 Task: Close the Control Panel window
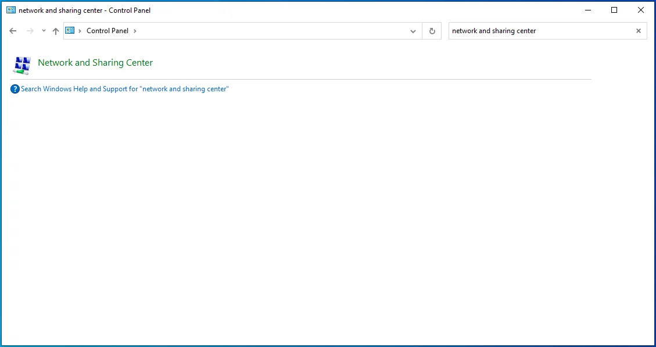640,10
